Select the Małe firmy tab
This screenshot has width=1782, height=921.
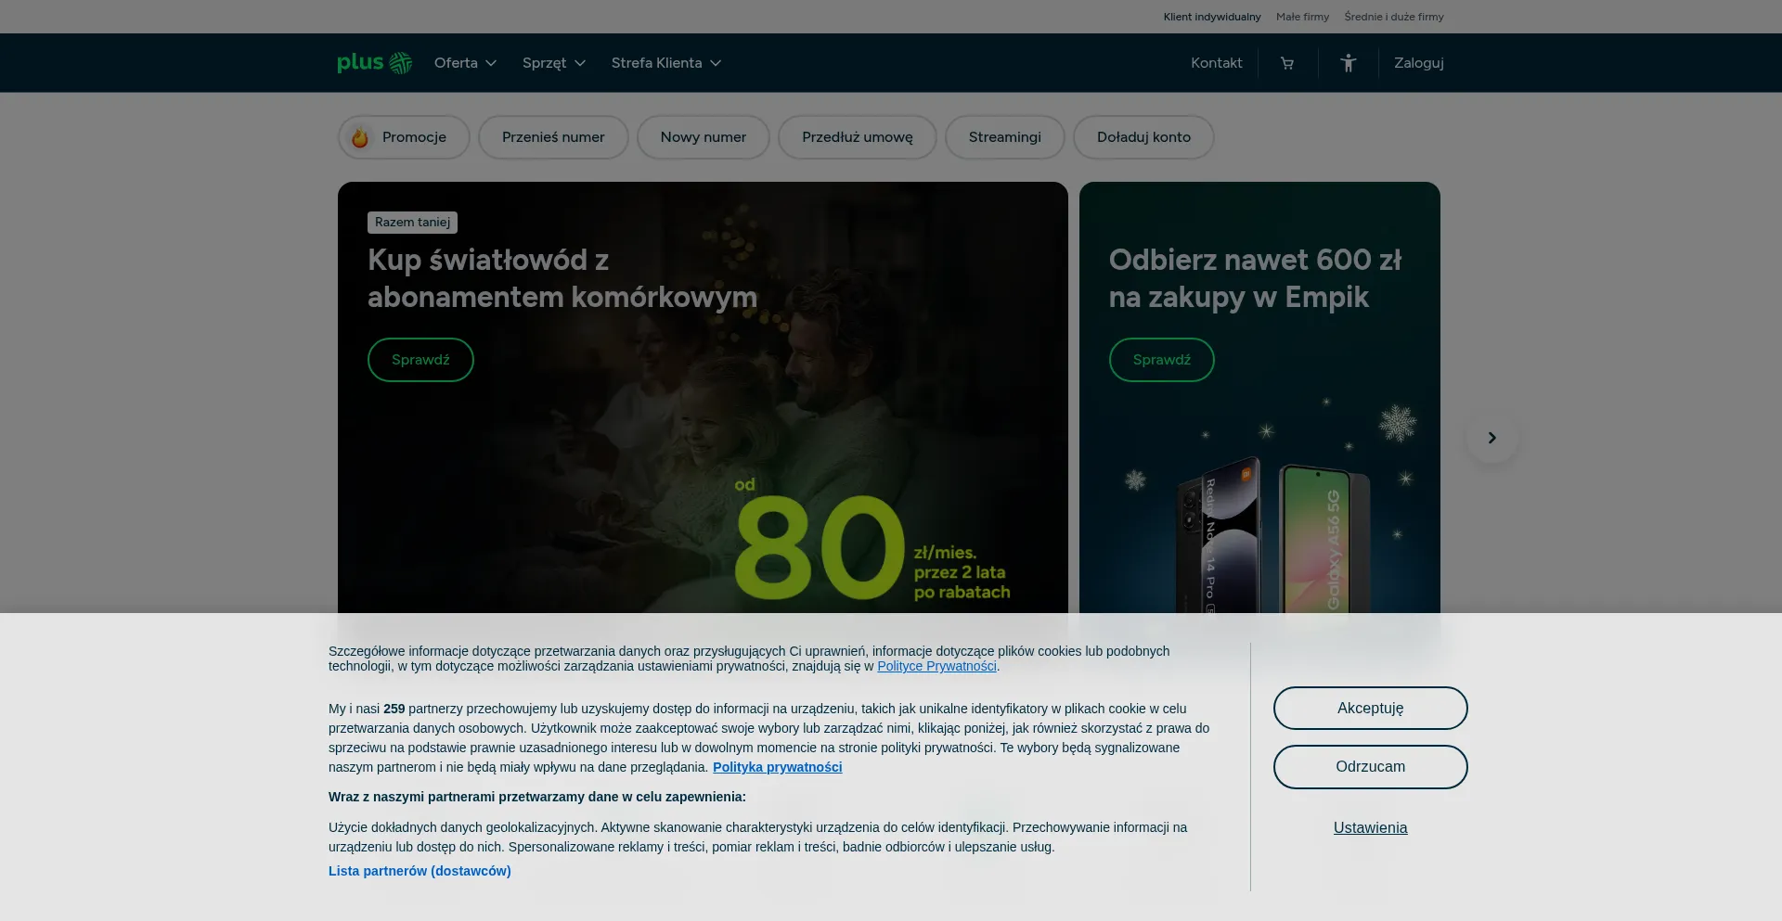pyautogui.click(x=1302, y=17)
